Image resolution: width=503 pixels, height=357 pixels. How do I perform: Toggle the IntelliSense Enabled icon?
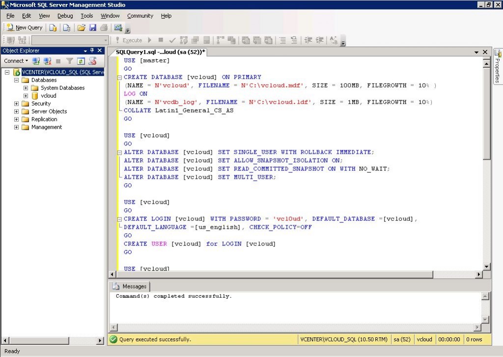tap(207, 40)
